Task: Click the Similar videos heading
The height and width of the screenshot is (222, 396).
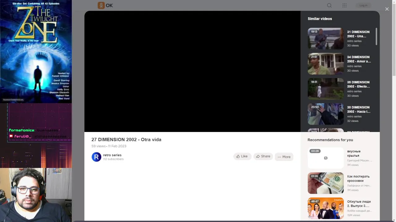Action: 320,19
